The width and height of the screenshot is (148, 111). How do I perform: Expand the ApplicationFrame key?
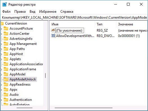point(1,69)
